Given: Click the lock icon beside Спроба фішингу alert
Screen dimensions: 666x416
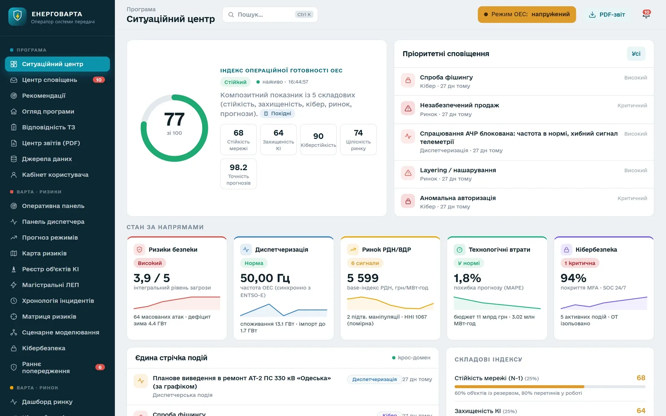Looking at the screenshot, I should tap(408, 80).
